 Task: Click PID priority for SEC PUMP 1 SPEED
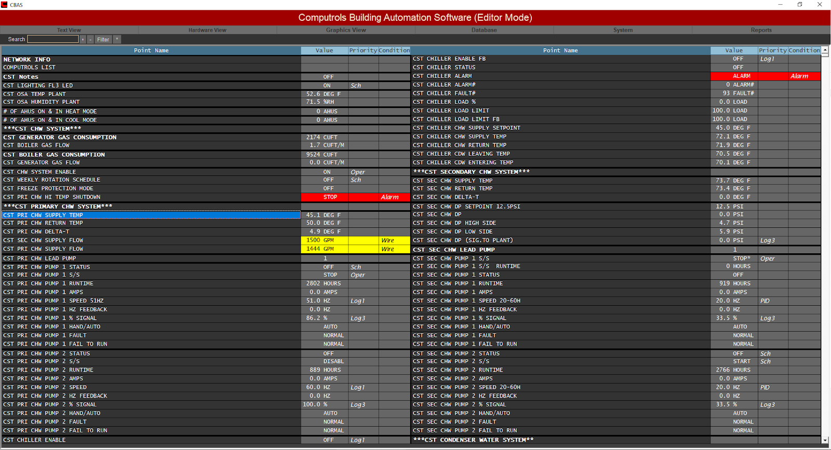pyautogui.click(x=773, y=301)
